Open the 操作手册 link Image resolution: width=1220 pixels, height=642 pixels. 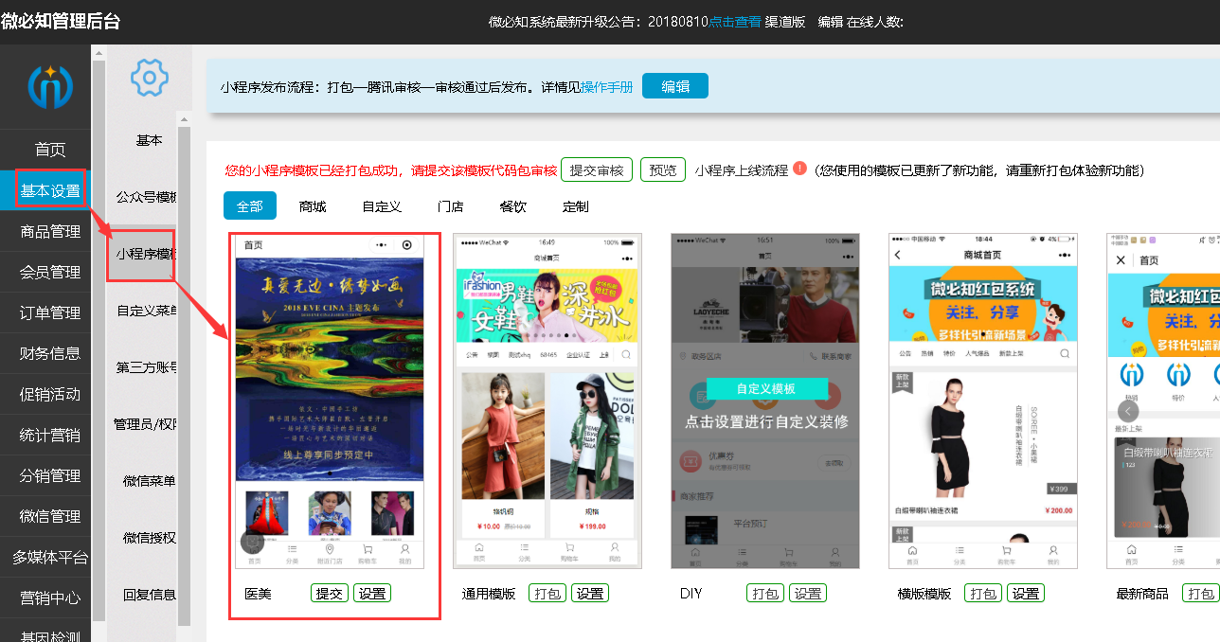tap(606, 86)
